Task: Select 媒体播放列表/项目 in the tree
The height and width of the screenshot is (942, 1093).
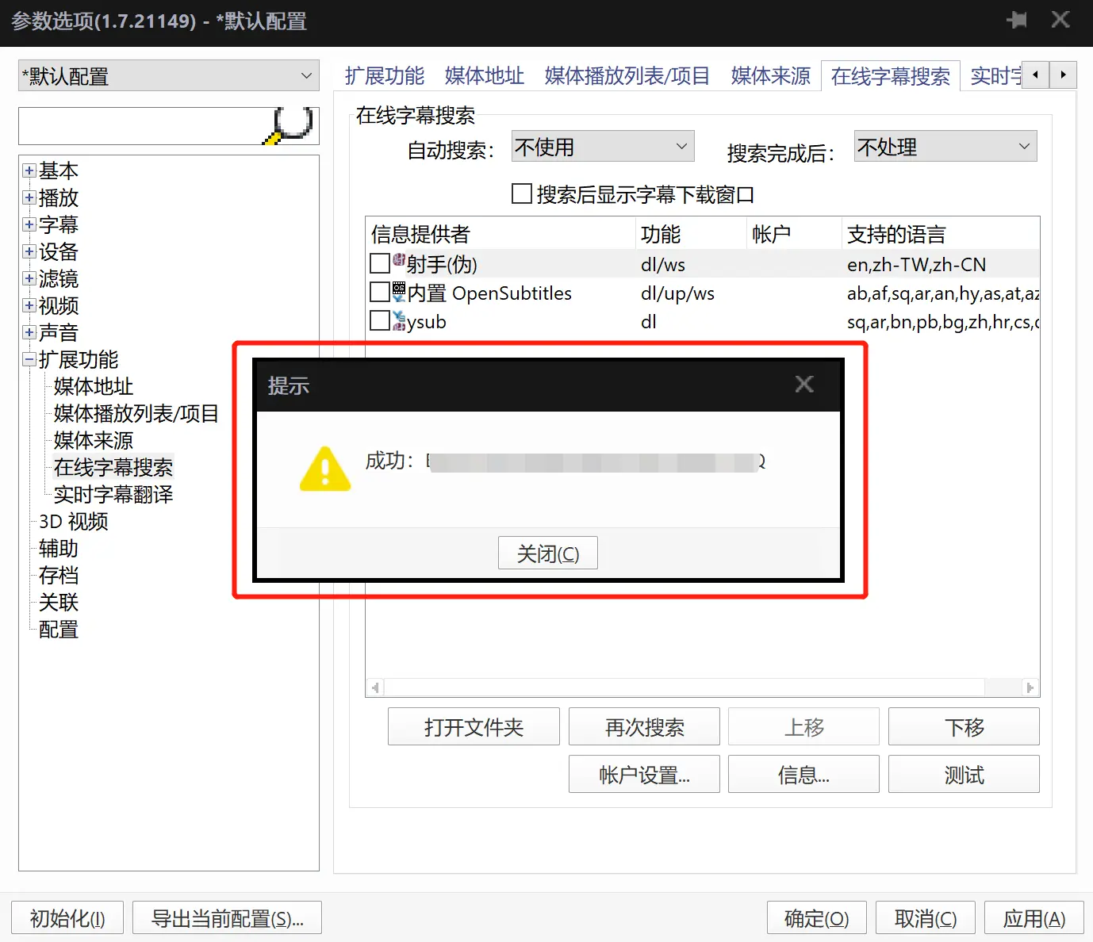Action: coord(136,413)
